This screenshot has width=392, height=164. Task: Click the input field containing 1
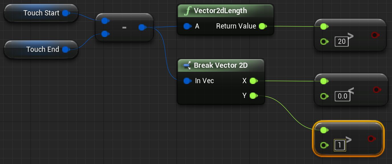340,145
